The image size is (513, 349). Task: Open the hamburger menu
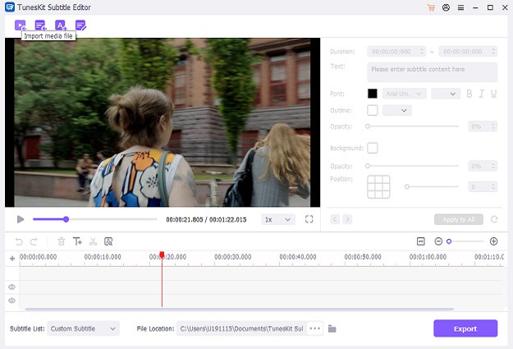point(460,7)
